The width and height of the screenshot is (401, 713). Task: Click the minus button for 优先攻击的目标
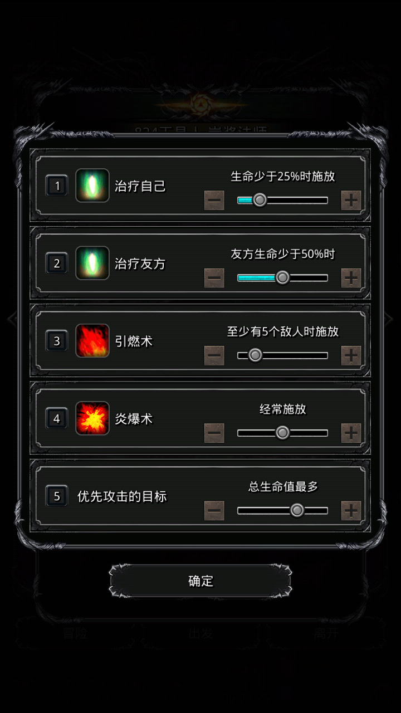[214, 510]
